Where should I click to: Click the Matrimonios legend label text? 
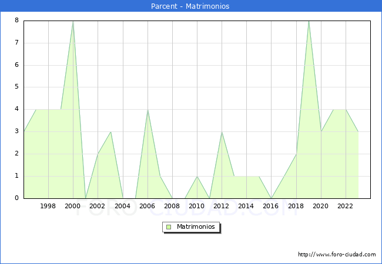click(195, 226)
